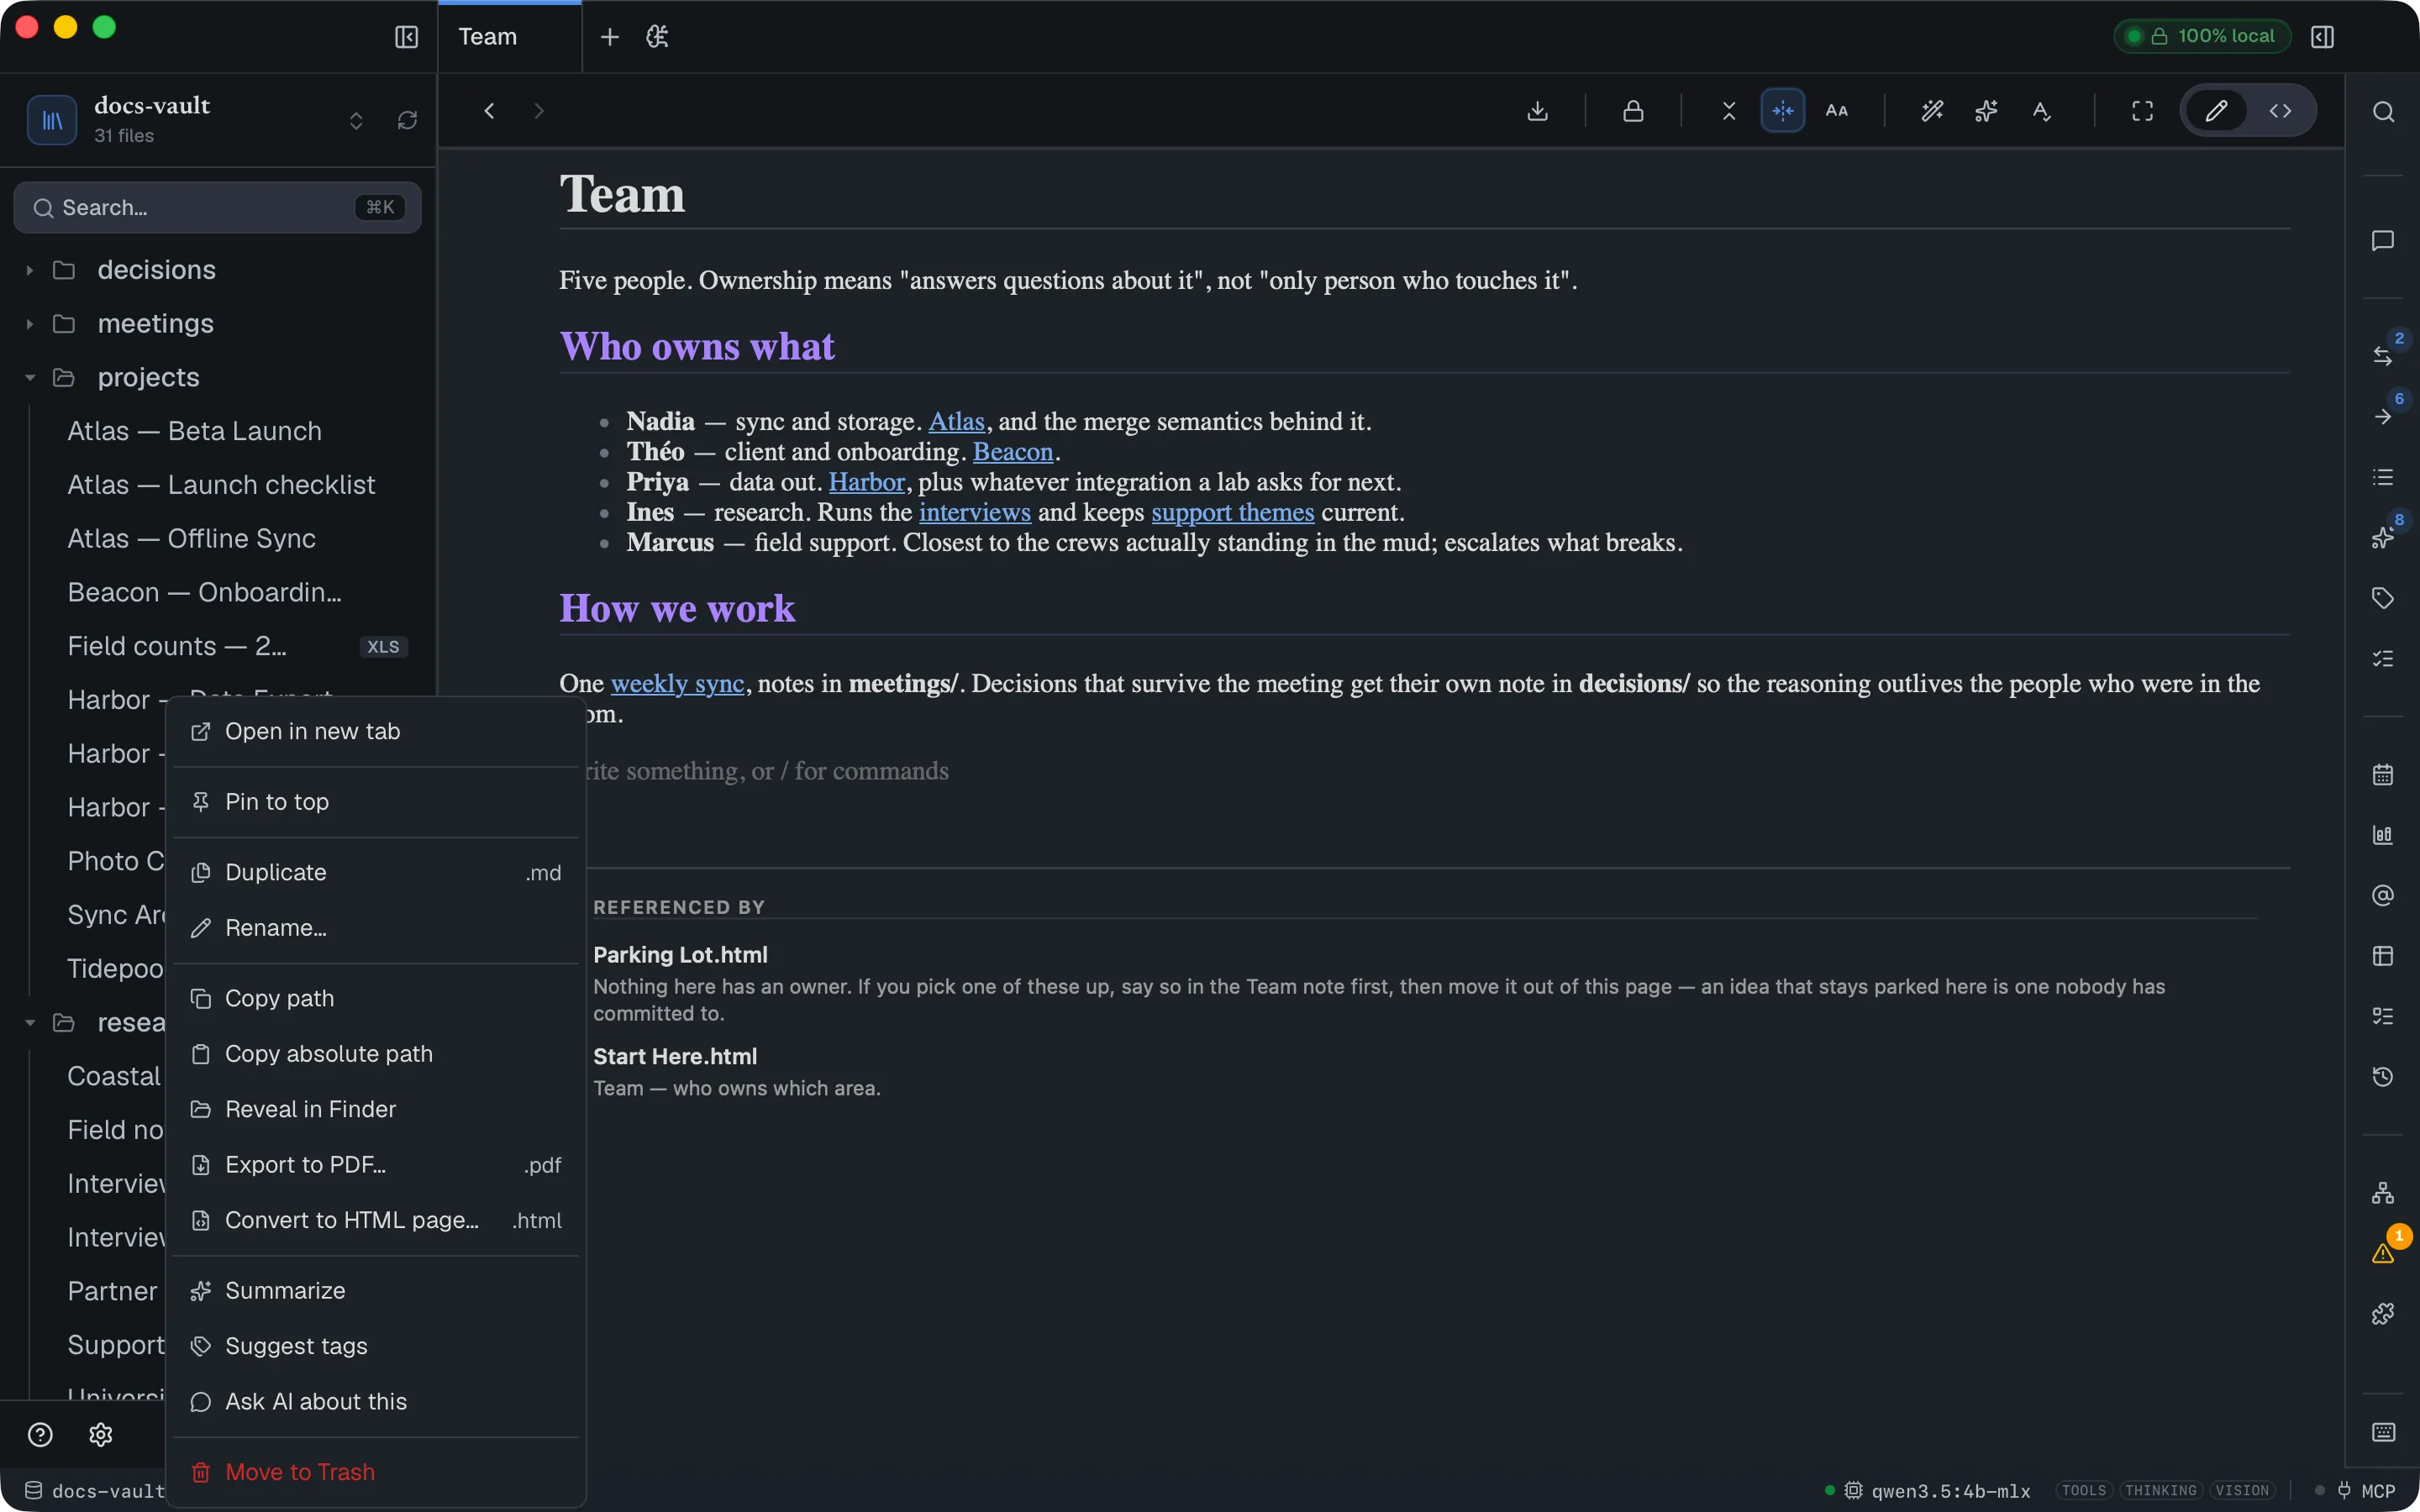Choose Export to PDF menu entry
2420x1512 pixels.
376,1165
